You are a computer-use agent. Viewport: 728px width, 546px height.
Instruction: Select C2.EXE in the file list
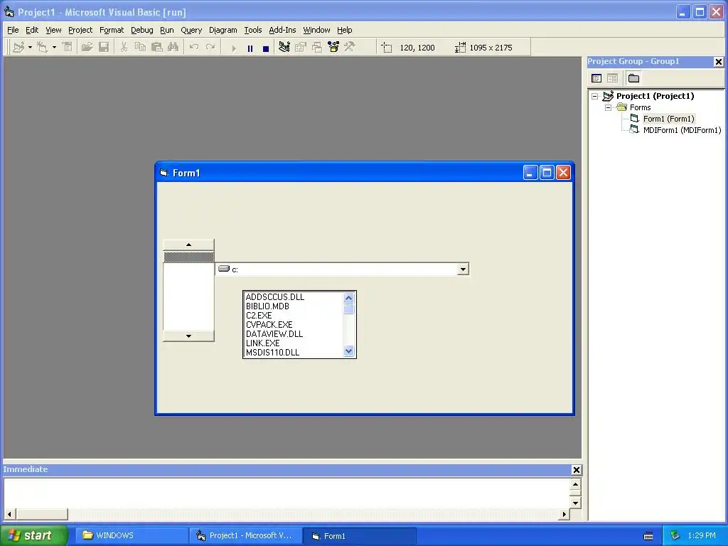pyautogui.click(x=259, y=316)
